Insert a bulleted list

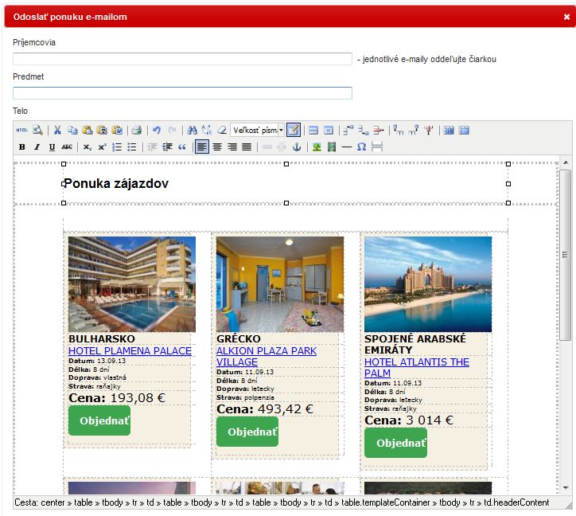(132, 147)
